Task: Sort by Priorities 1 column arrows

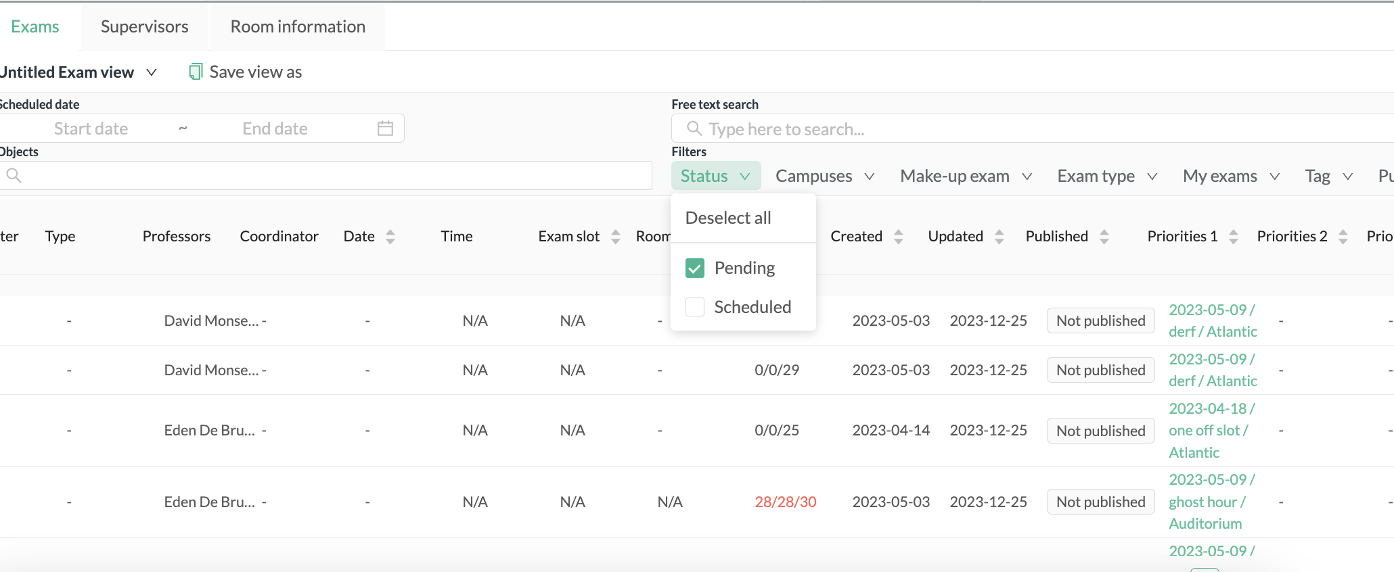Action: click(1233, 237)
